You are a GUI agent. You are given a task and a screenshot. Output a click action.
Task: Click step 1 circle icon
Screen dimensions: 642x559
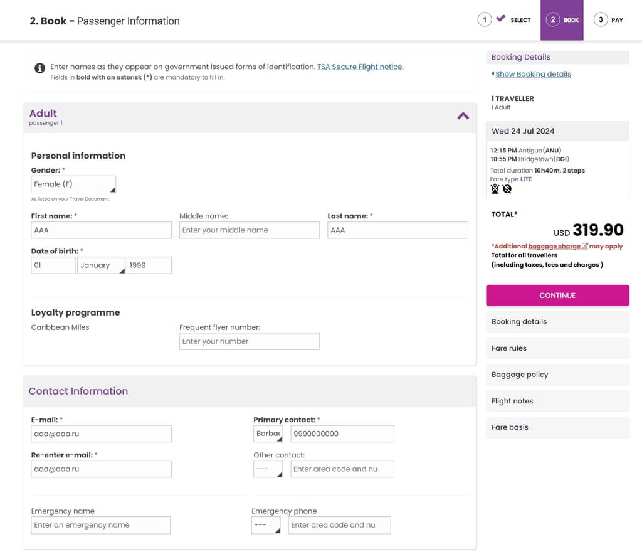[x=485, y=19]
